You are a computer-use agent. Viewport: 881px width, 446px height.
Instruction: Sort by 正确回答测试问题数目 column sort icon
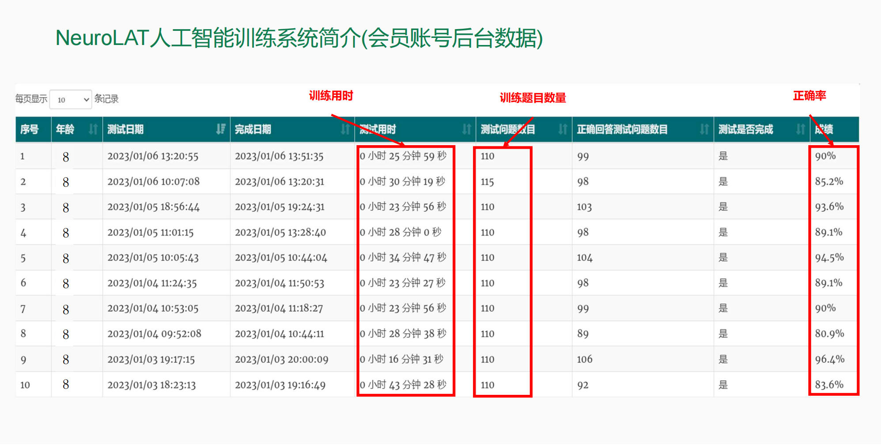pyautogui.click(x=704, y=129)
